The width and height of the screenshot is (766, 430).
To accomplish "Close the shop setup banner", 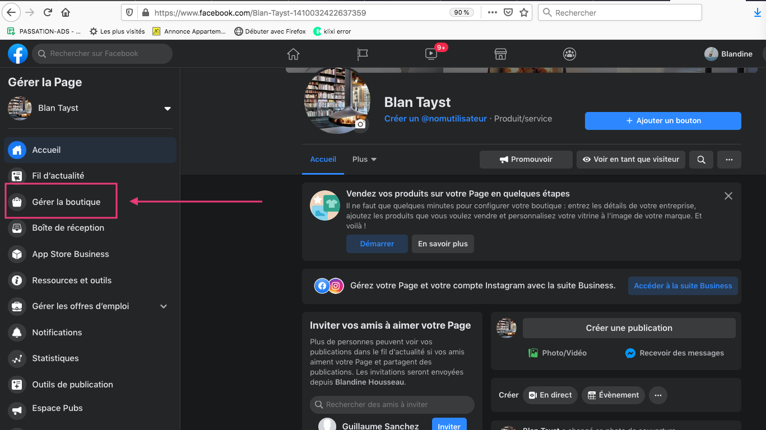I will 728,196.
